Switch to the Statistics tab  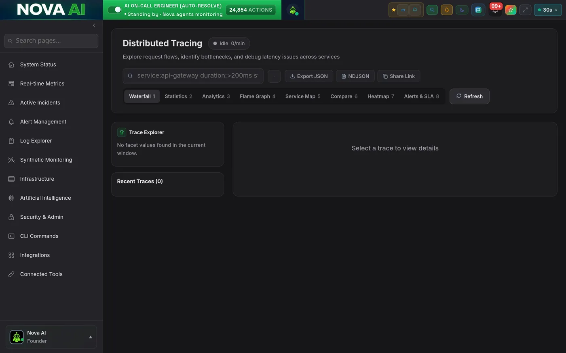[x=178, y=96]
